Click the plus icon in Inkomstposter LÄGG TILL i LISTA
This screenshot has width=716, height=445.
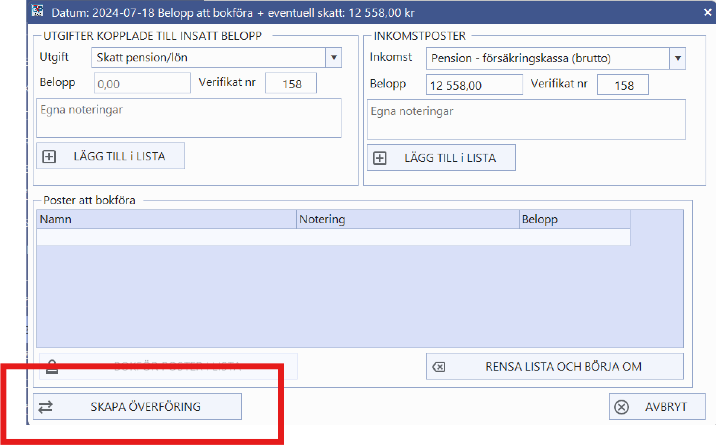pyautogui.click(x=380, y=158)
